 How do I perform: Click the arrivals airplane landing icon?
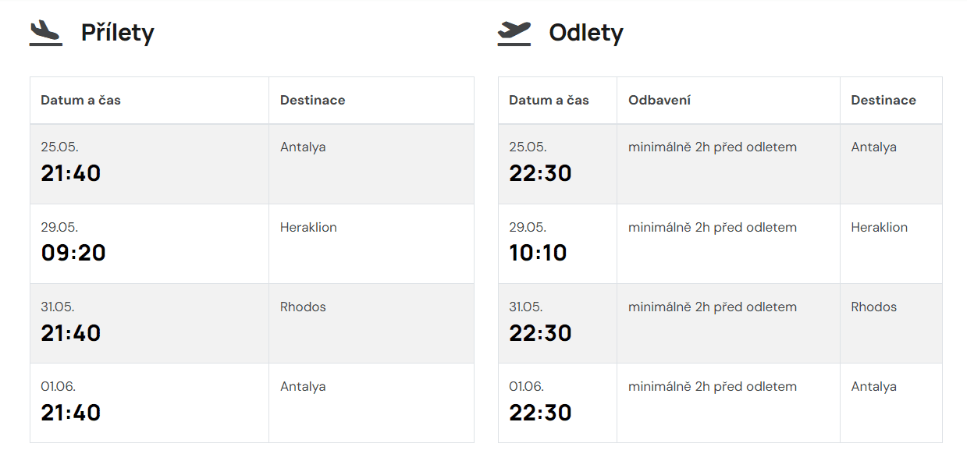(x=45, y=33)
